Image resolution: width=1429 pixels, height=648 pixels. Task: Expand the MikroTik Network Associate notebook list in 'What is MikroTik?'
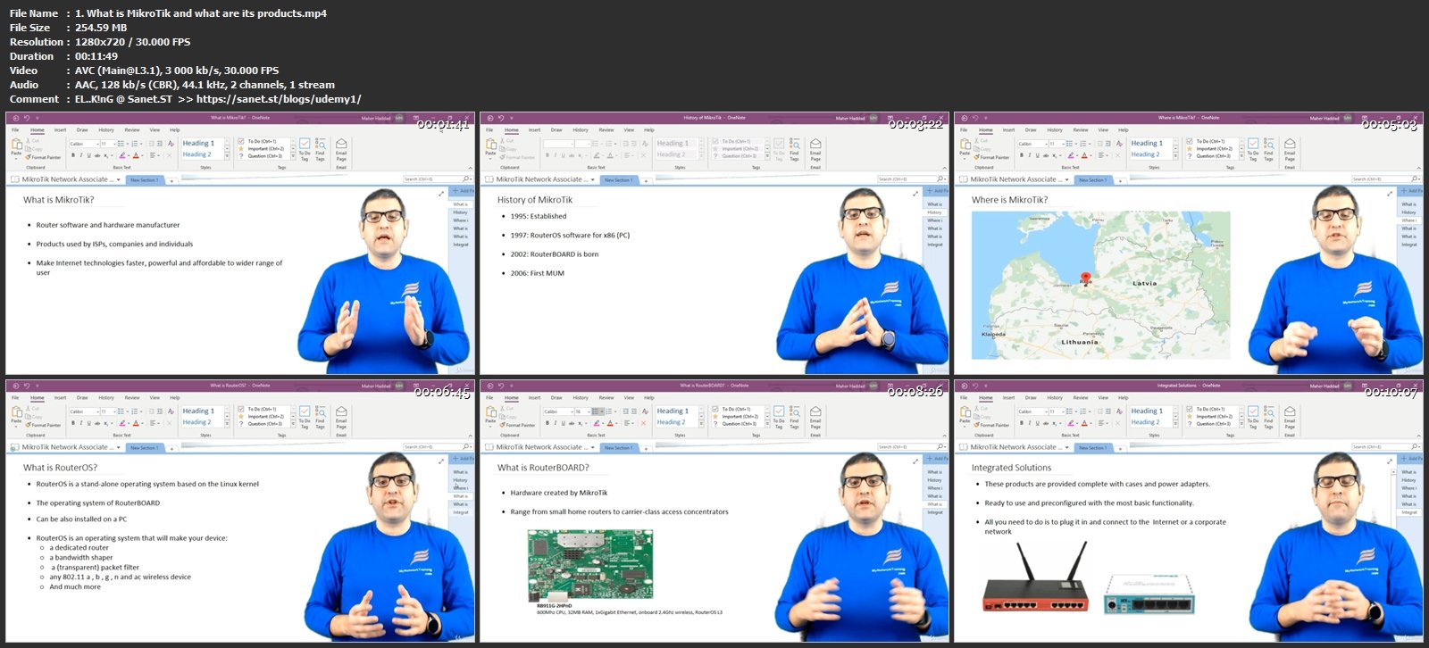click(119, 179)
